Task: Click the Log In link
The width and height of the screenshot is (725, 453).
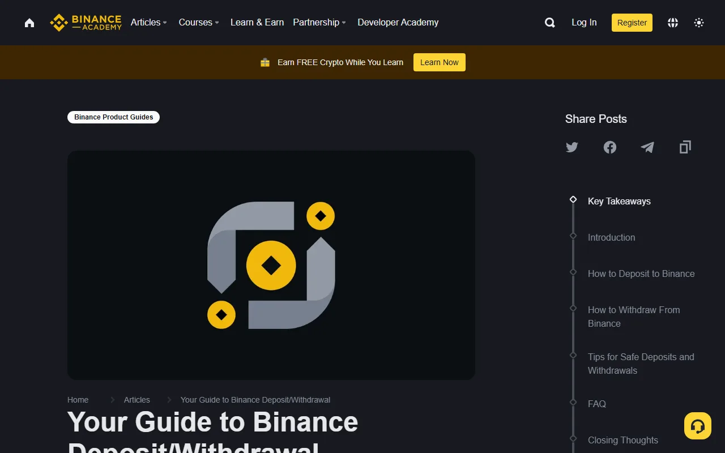Action: (x=584, y=23)
